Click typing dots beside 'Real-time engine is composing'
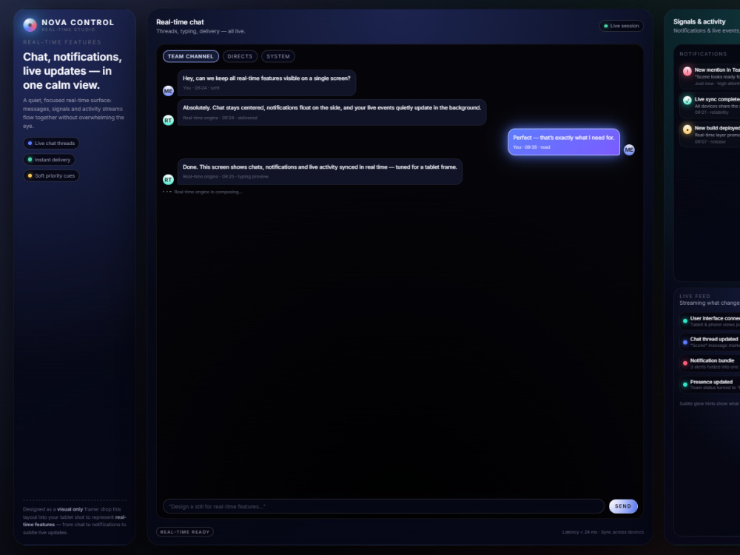 click(x=167, y=192)
